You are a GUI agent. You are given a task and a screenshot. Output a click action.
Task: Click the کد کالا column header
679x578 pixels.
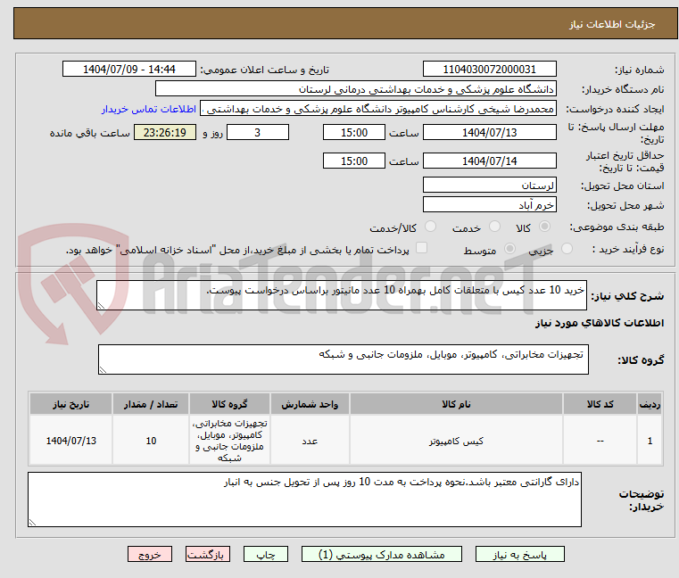tap(600, 404)
